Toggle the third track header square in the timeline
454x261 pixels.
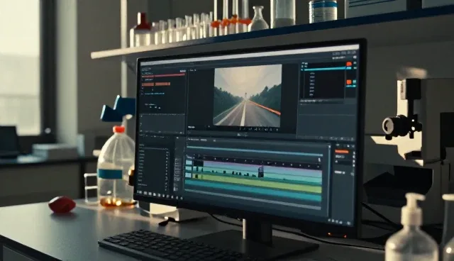[x=188, y=175]
